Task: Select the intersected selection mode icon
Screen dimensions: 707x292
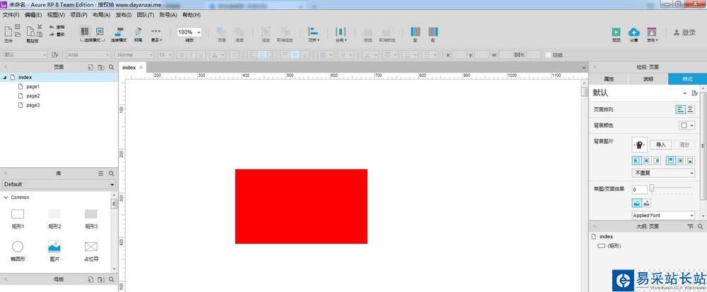Action: (85, 32)
